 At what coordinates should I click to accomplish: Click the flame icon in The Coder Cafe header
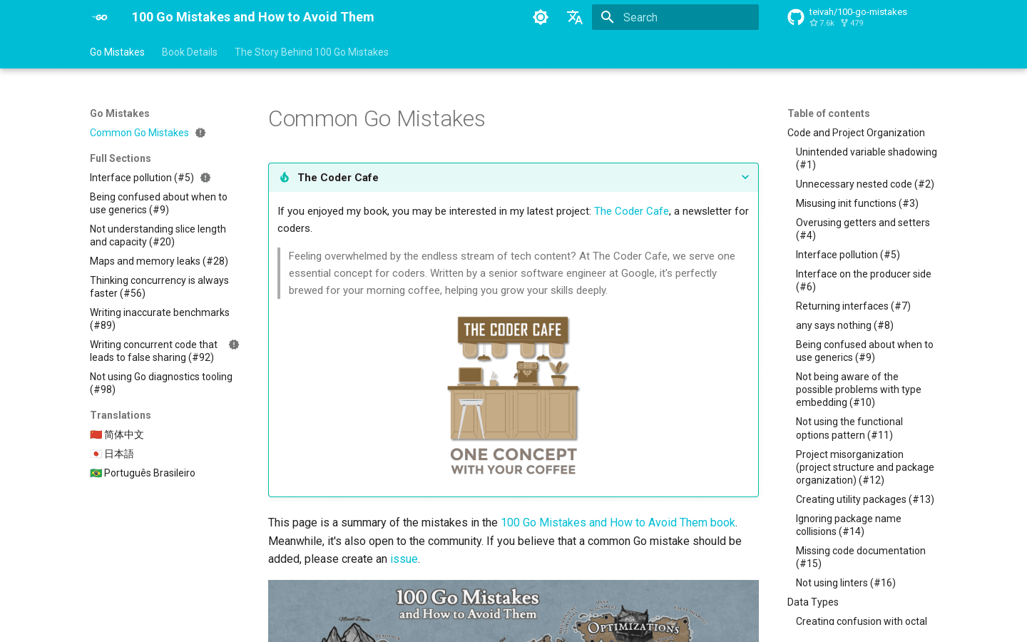285,177
